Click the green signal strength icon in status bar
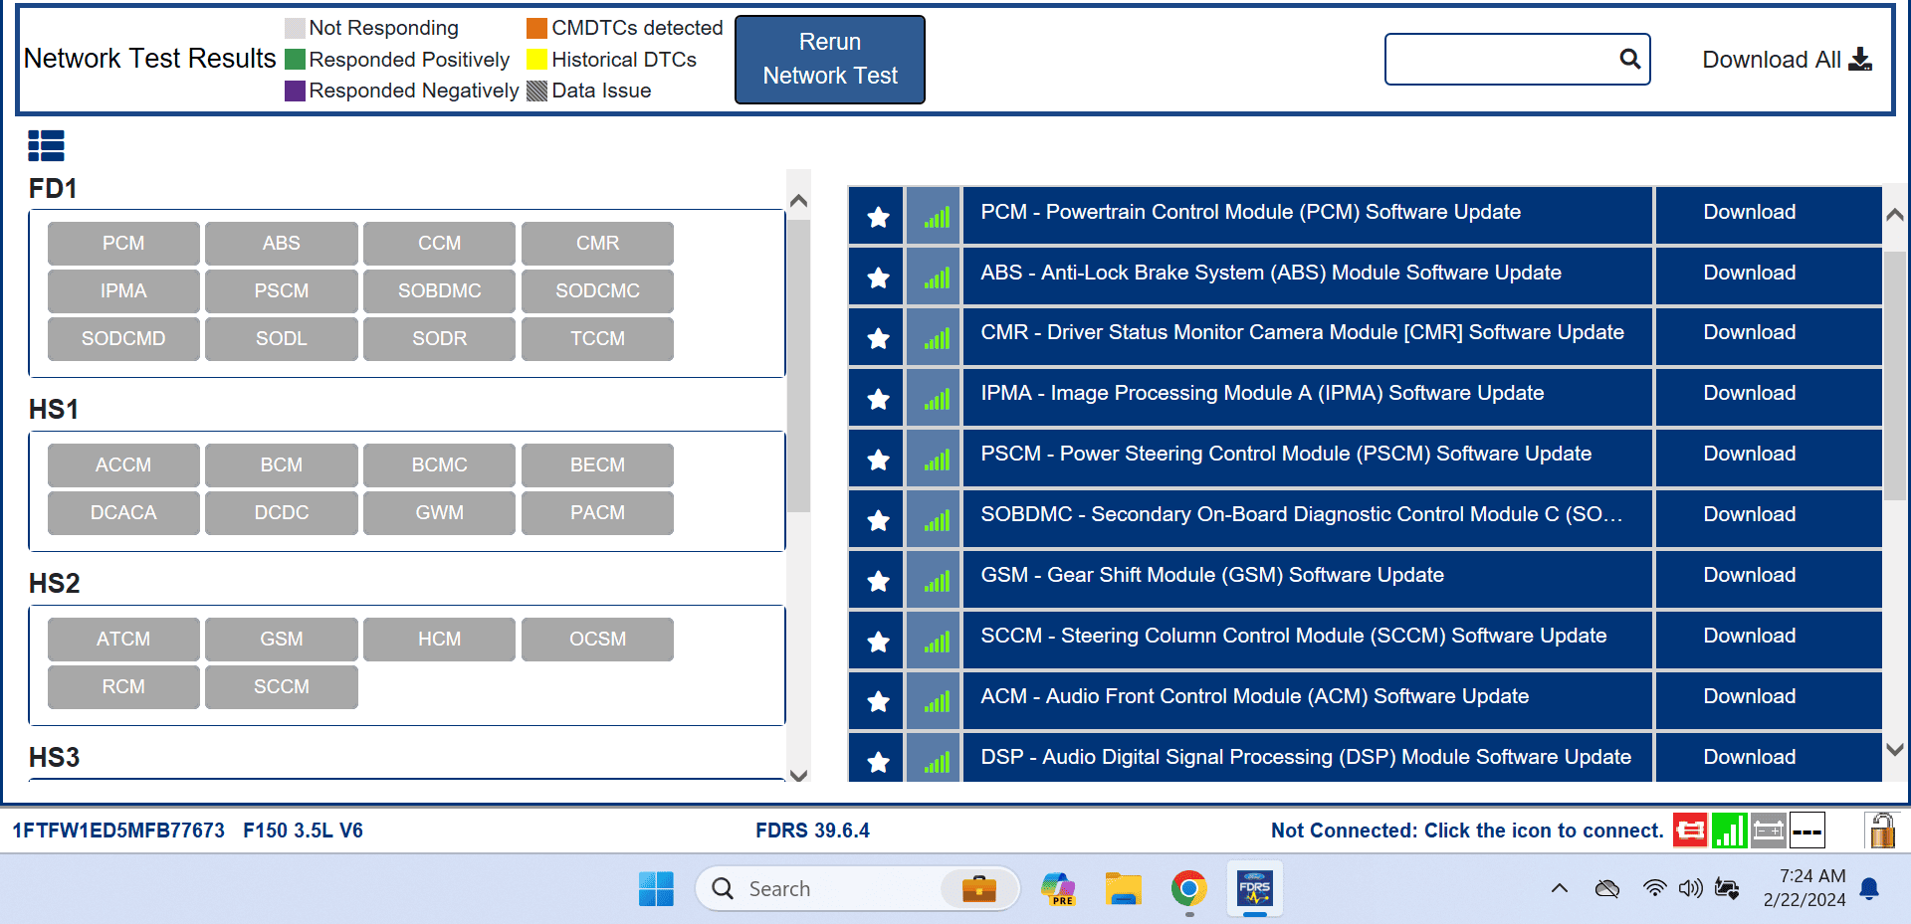This screenshot has height=924, width=1911. click(1729, 830)
